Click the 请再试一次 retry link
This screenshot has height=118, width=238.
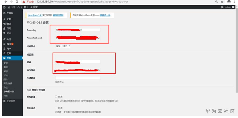(105, 15)
